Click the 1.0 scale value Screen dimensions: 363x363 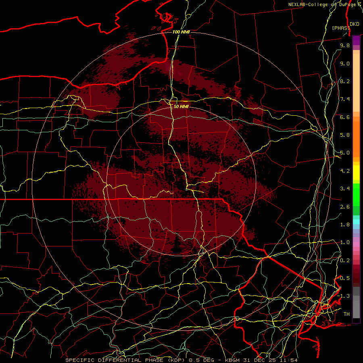tap(345, 242)
